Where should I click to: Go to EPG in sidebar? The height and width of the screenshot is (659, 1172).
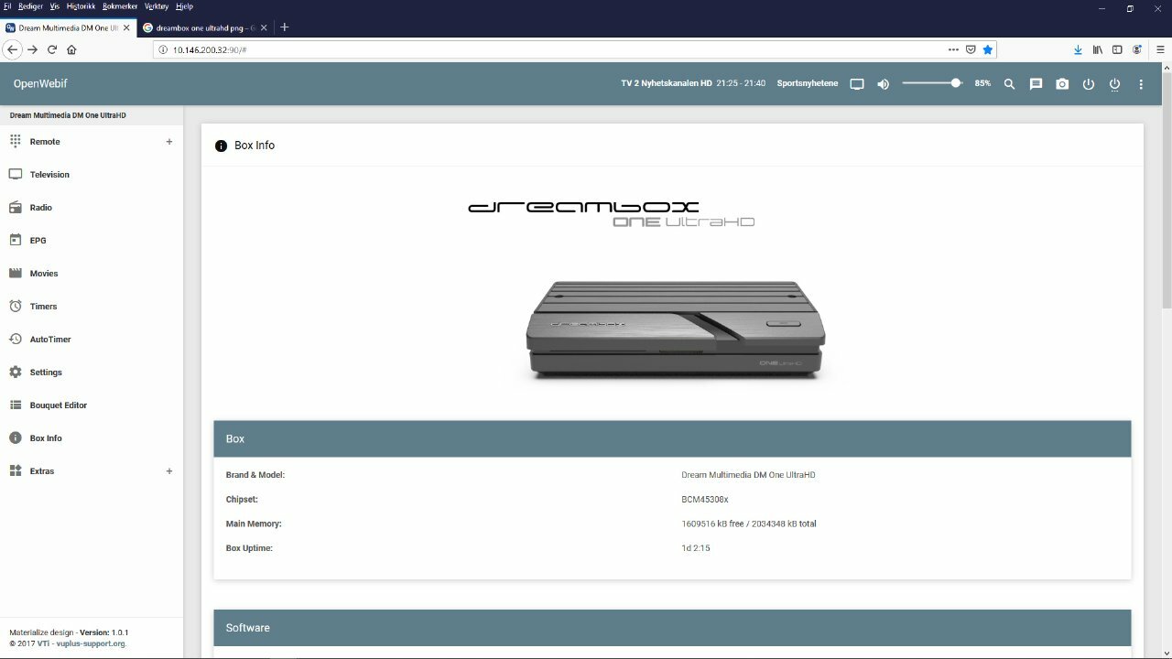pyautogui.click(x=38, y=241)
